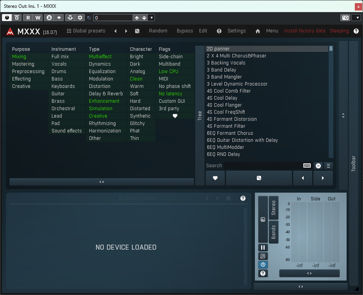
Task: Open Device presets help question icon
Action: coord(243,198)
